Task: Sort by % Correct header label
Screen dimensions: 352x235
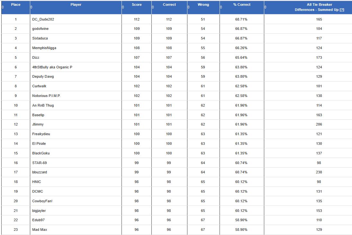Action: click(x=242, y=4)
